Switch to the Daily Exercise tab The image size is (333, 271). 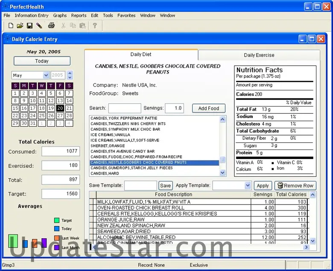259,55
